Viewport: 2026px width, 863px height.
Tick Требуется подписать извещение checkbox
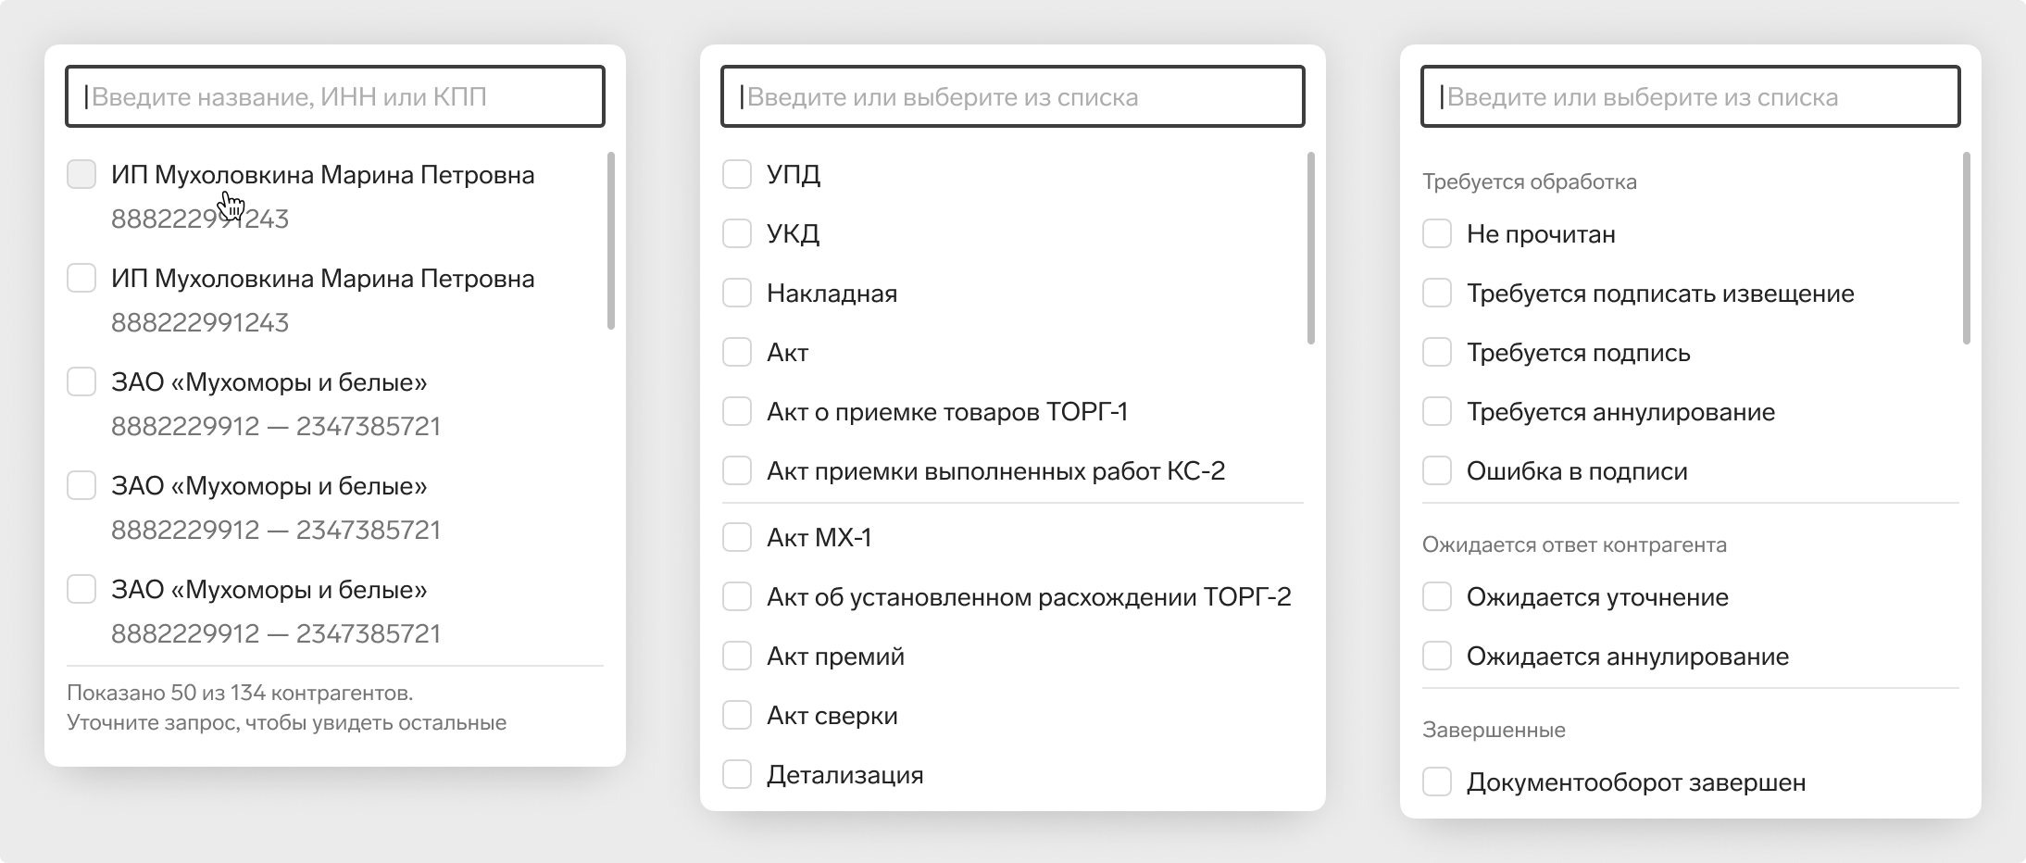click(x=1437, y=293)
